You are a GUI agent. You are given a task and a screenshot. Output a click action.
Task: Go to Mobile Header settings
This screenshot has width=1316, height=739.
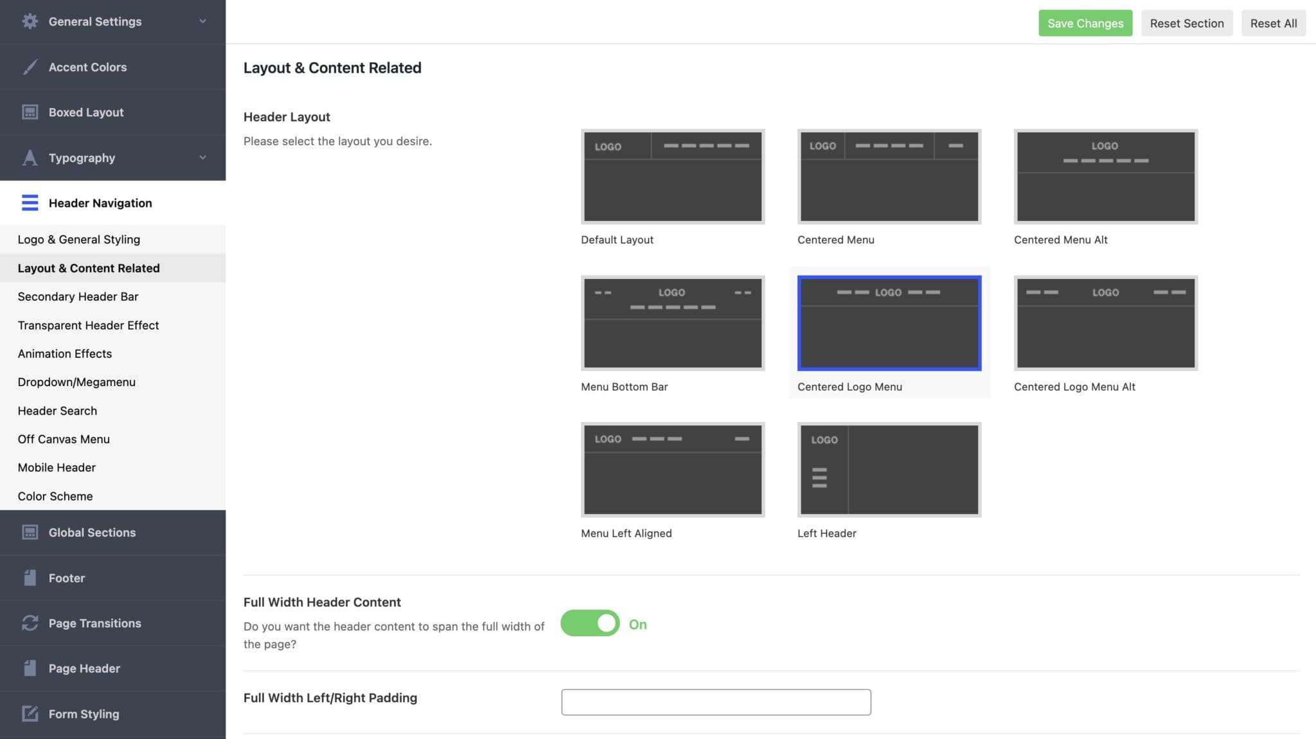(x=112, y=467)
